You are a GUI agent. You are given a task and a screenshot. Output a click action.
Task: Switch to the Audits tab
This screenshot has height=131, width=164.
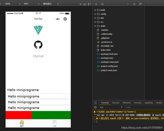tap(159, 103)
